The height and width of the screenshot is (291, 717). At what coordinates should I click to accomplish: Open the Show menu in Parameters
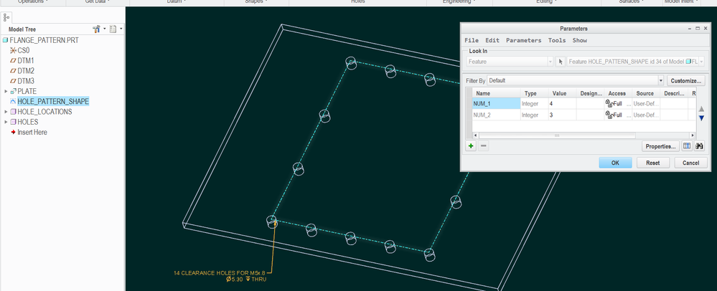[579, 41]
